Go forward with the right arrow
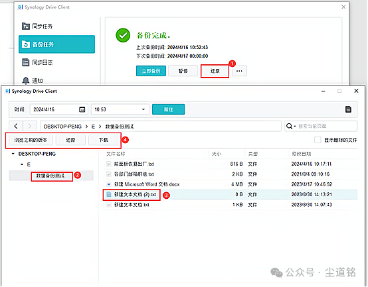The image size is (368, 287). tap(30, 126)
